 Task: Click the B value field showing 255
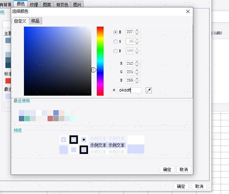(x=130, y=80)
